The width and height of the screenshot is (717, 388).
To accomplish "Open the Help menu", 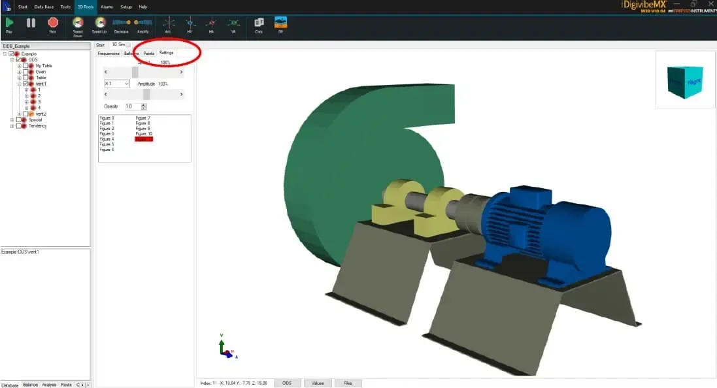I will [x=143, y=7].
